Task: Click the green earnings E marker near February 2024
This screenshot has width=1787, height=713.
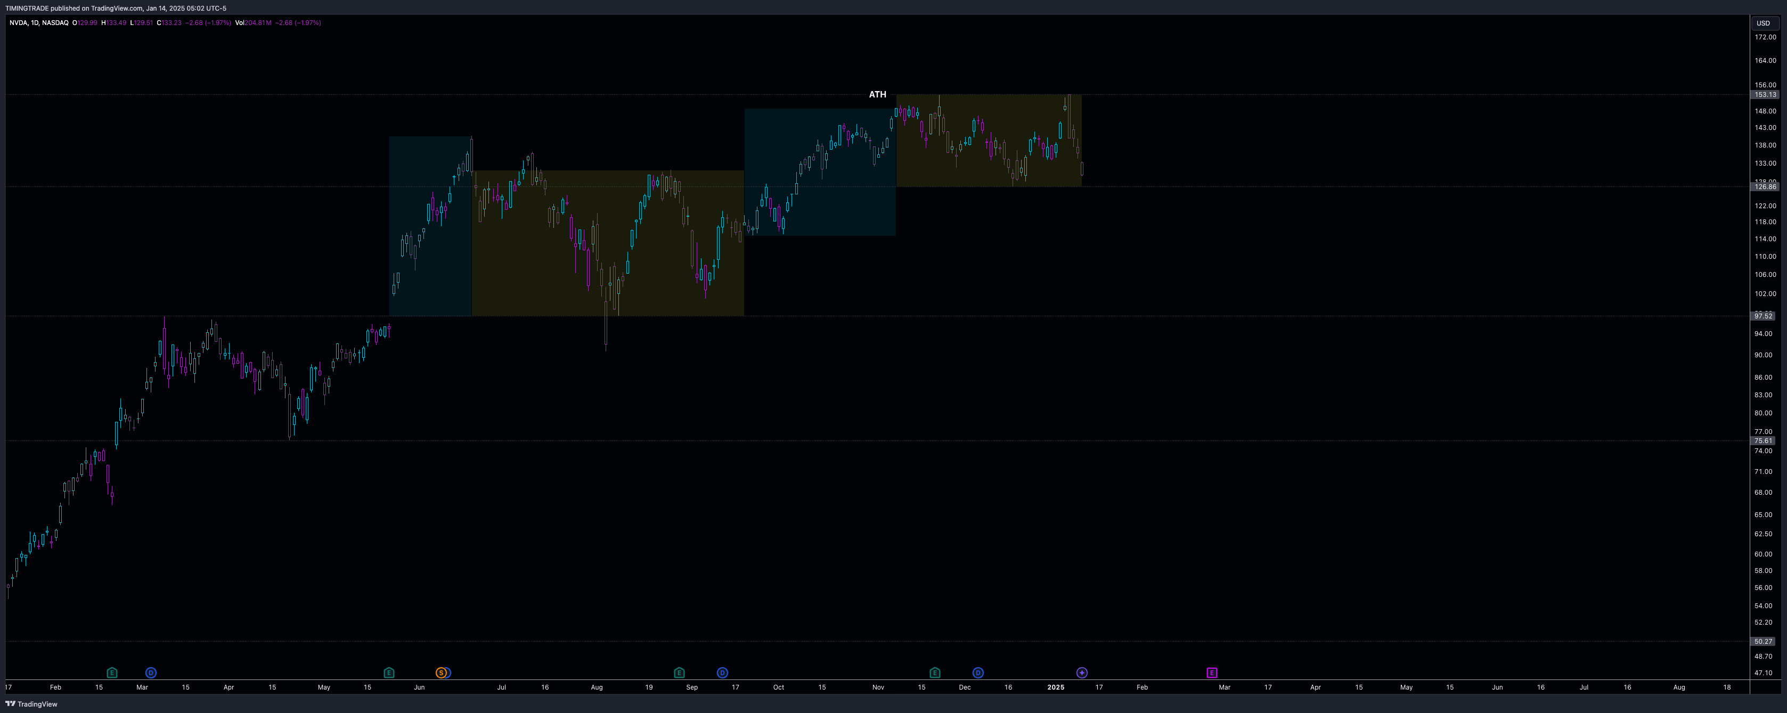Action: tap(112, 673)
